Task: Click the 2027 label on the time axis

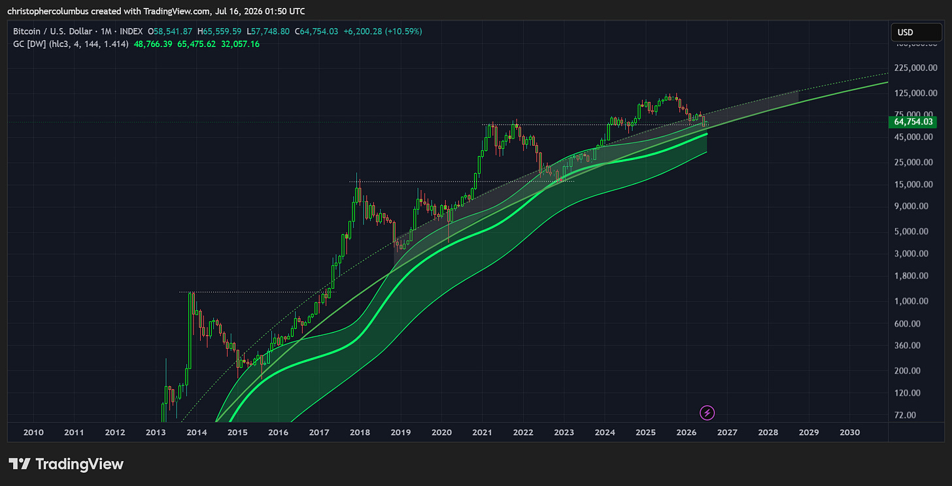Action: click(x=727, y=432)
